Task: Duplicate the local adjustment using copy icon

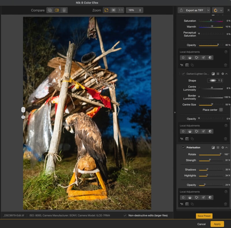Action: pos(192,204)
